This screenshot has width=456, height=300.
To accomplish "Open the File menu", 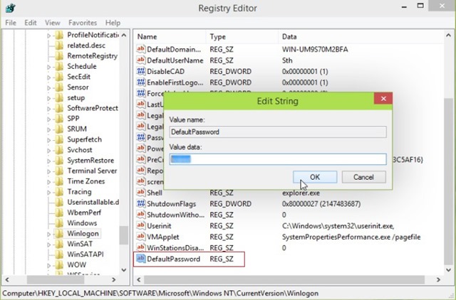I will point(11,23).
